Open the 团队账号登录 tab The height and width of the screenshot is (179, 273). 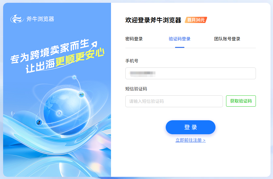tap(227, 39)
